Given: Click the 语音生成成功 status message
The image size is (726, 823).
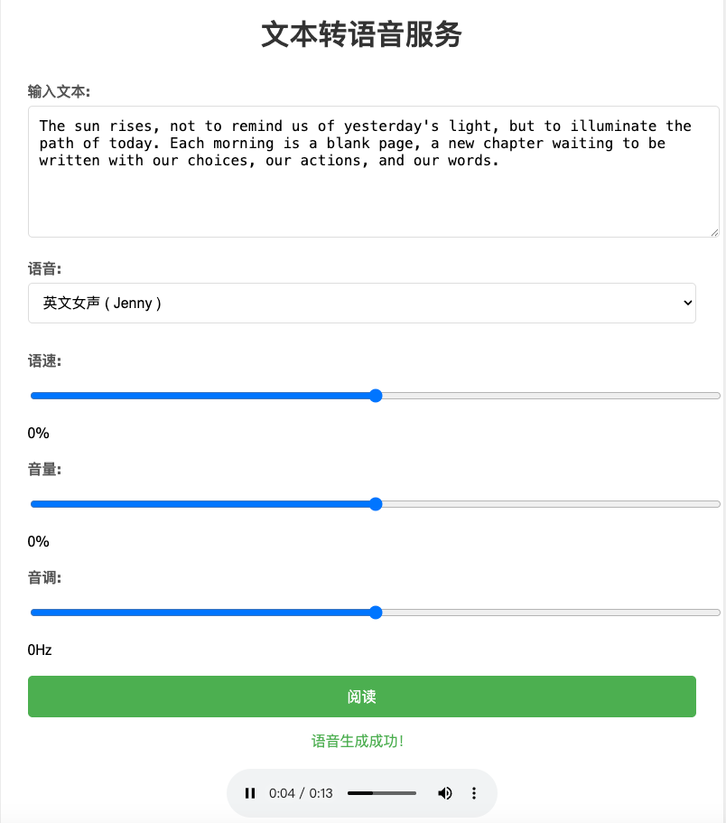Looking at the screenshot, I should (x=358, y=742).
